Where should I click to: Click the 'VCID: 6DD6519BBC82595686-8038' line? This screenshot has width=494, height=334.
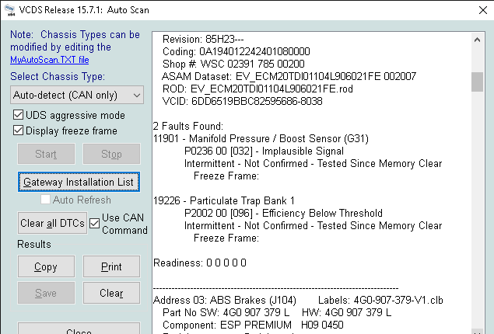tap(243, 101)
